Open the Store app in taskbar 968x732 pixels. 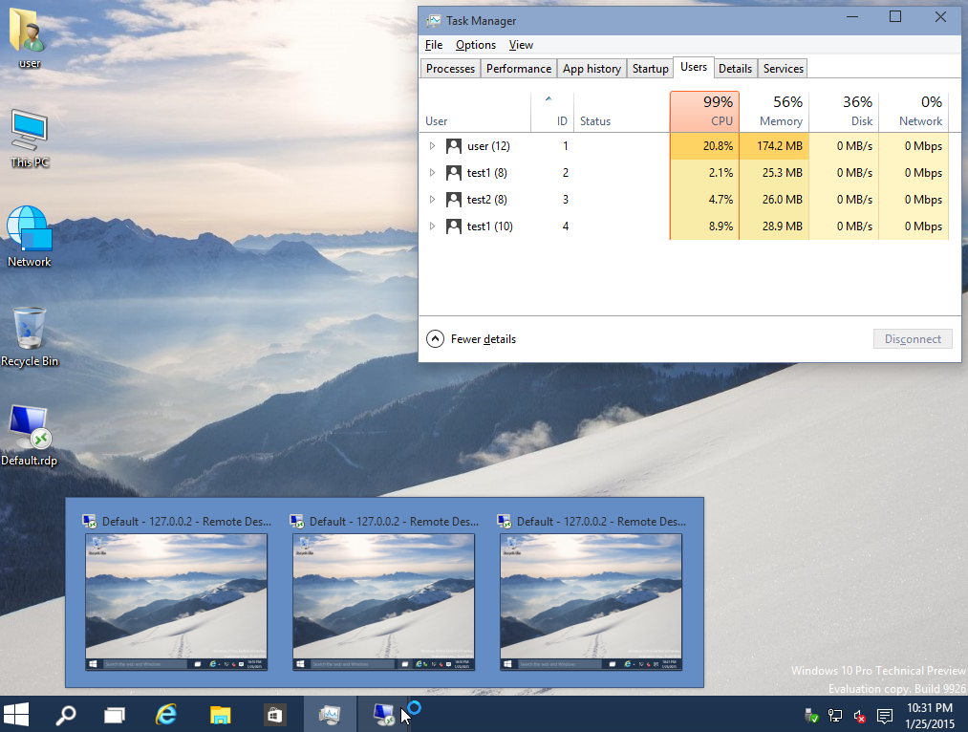coord(274,714)
